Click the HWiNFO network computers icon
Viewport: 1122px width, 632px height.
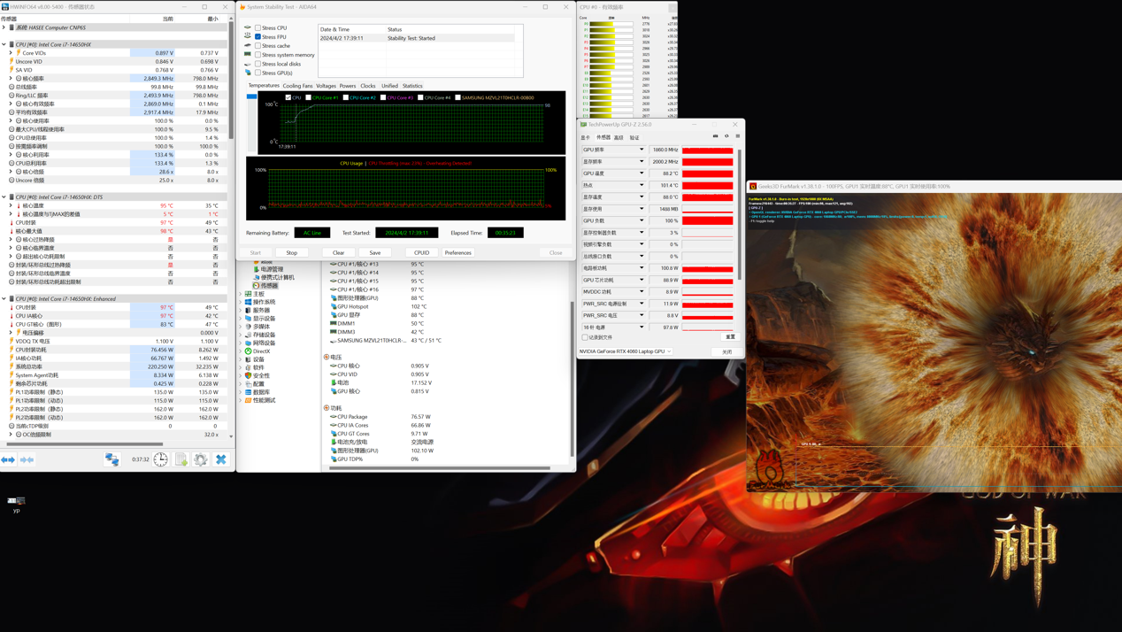(112, 459)
